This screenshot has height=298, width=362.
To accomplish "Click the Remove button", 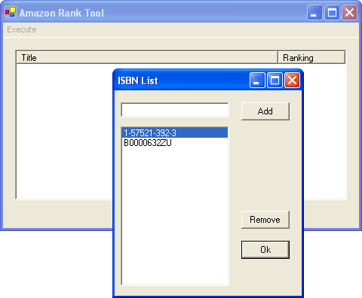I will click(x=265, y=220).
